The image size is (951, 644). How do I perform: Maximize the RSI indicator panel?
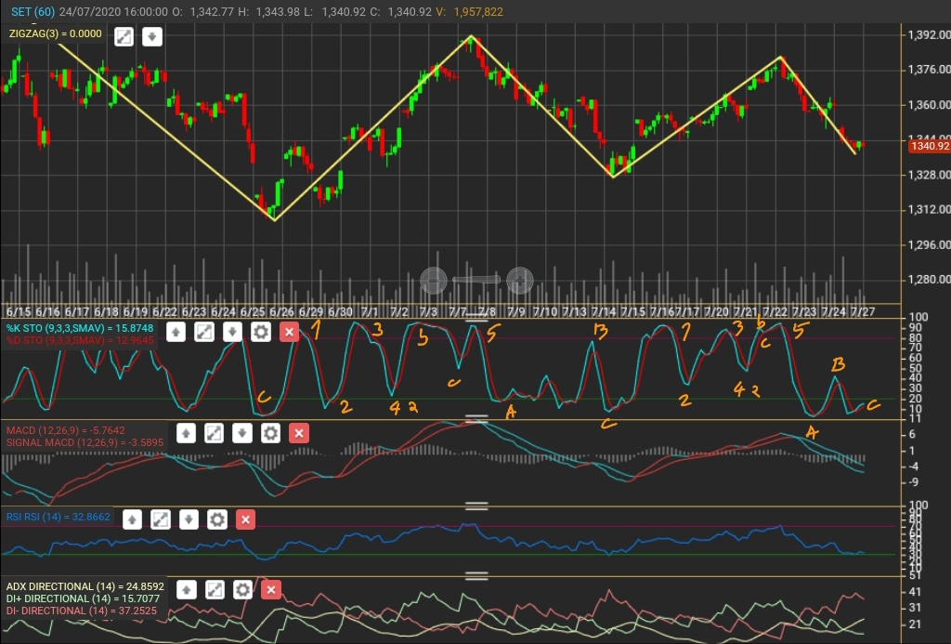point(161,519)
